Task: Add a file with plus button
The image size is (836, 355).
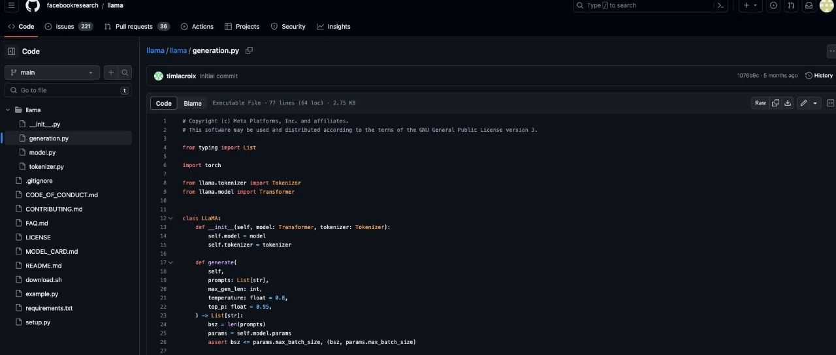Action: [x=111, y=72]
